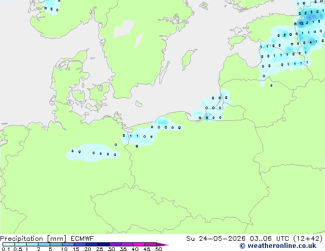Screen dimensions: 325x251
Task: Click the '12' precipitation value on map
Action: coord(301,24)
